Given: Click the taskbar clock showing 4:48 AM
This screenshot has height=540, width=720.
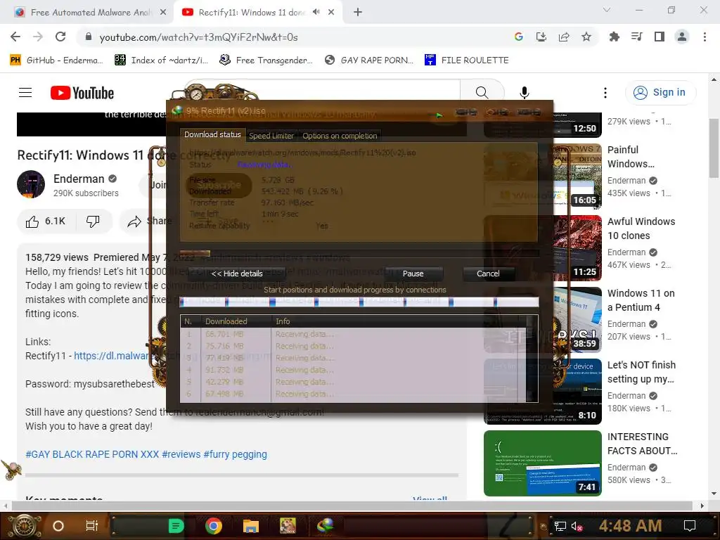Looking at the screenshot, I should pyautogui.click(x=630, y=526).
